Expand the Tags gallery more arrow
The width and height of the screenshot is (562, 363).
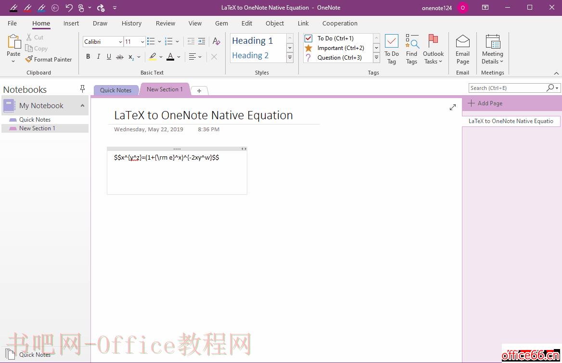(x=376, y=57)
